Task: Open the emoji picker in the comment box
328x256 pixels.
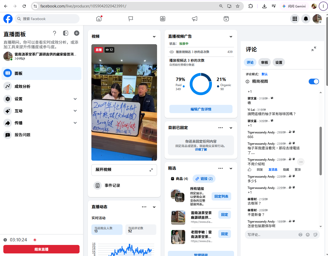Action: click(308, 235)
